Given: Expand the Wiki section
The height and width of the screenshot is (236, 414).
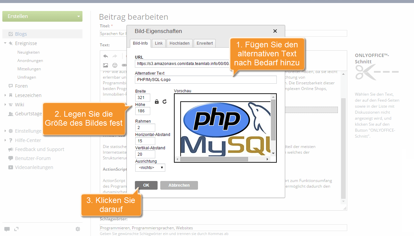Looking at the screenshot, I should click(x=5, y=105).
